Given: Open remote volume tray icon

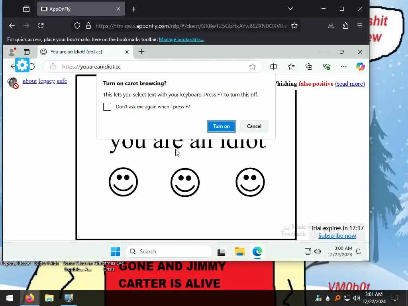Looking at the screenshot, I should tap(318, 251).
